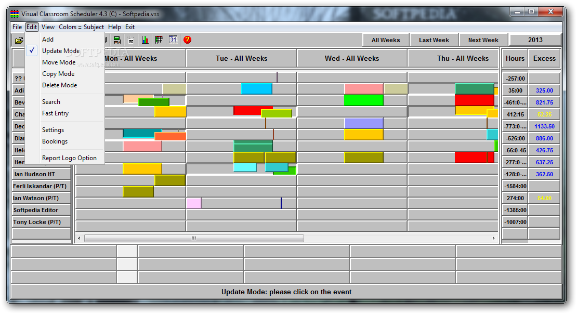This screenshot has height=314, width=577.
Task: Click the 54.00 excess value
Action: 544,198
